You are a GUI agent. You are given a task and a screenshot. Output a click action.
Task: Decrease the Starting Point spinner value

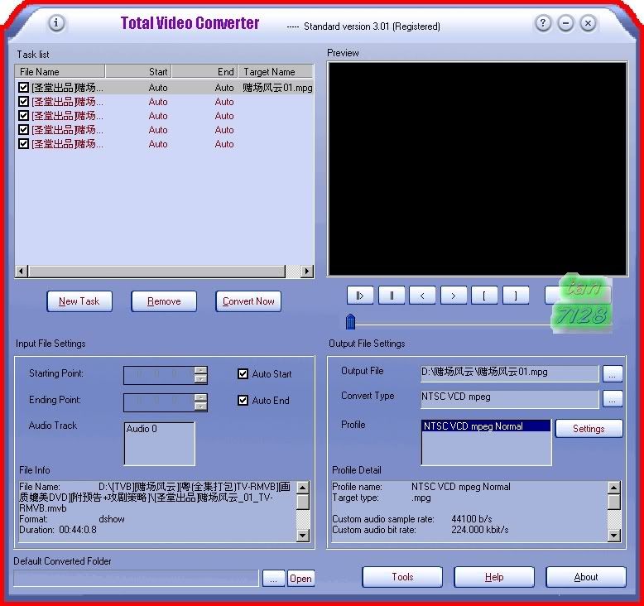point(200,379)
